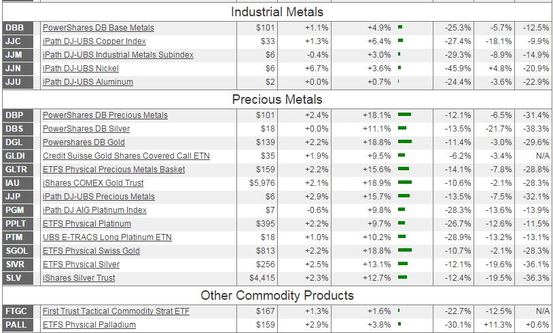Click the DBB ticker badge
This screenshot has width=553, height=333.
(x=14, y=28)
